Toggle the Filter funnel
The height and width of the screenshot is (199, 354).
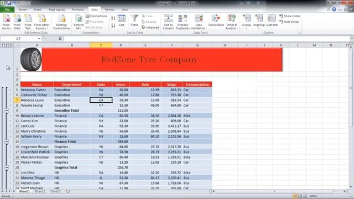(x=134, y=20)
